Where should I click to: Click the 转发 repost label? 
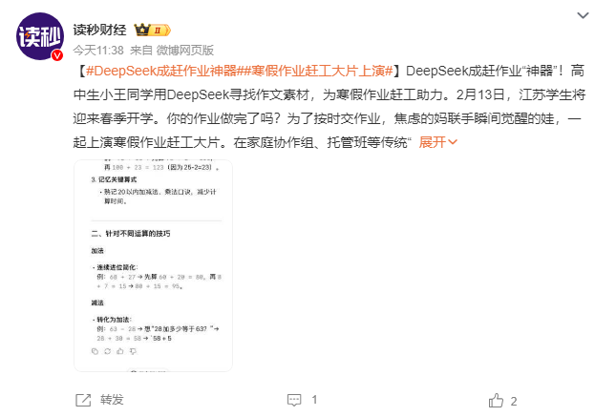112,400
